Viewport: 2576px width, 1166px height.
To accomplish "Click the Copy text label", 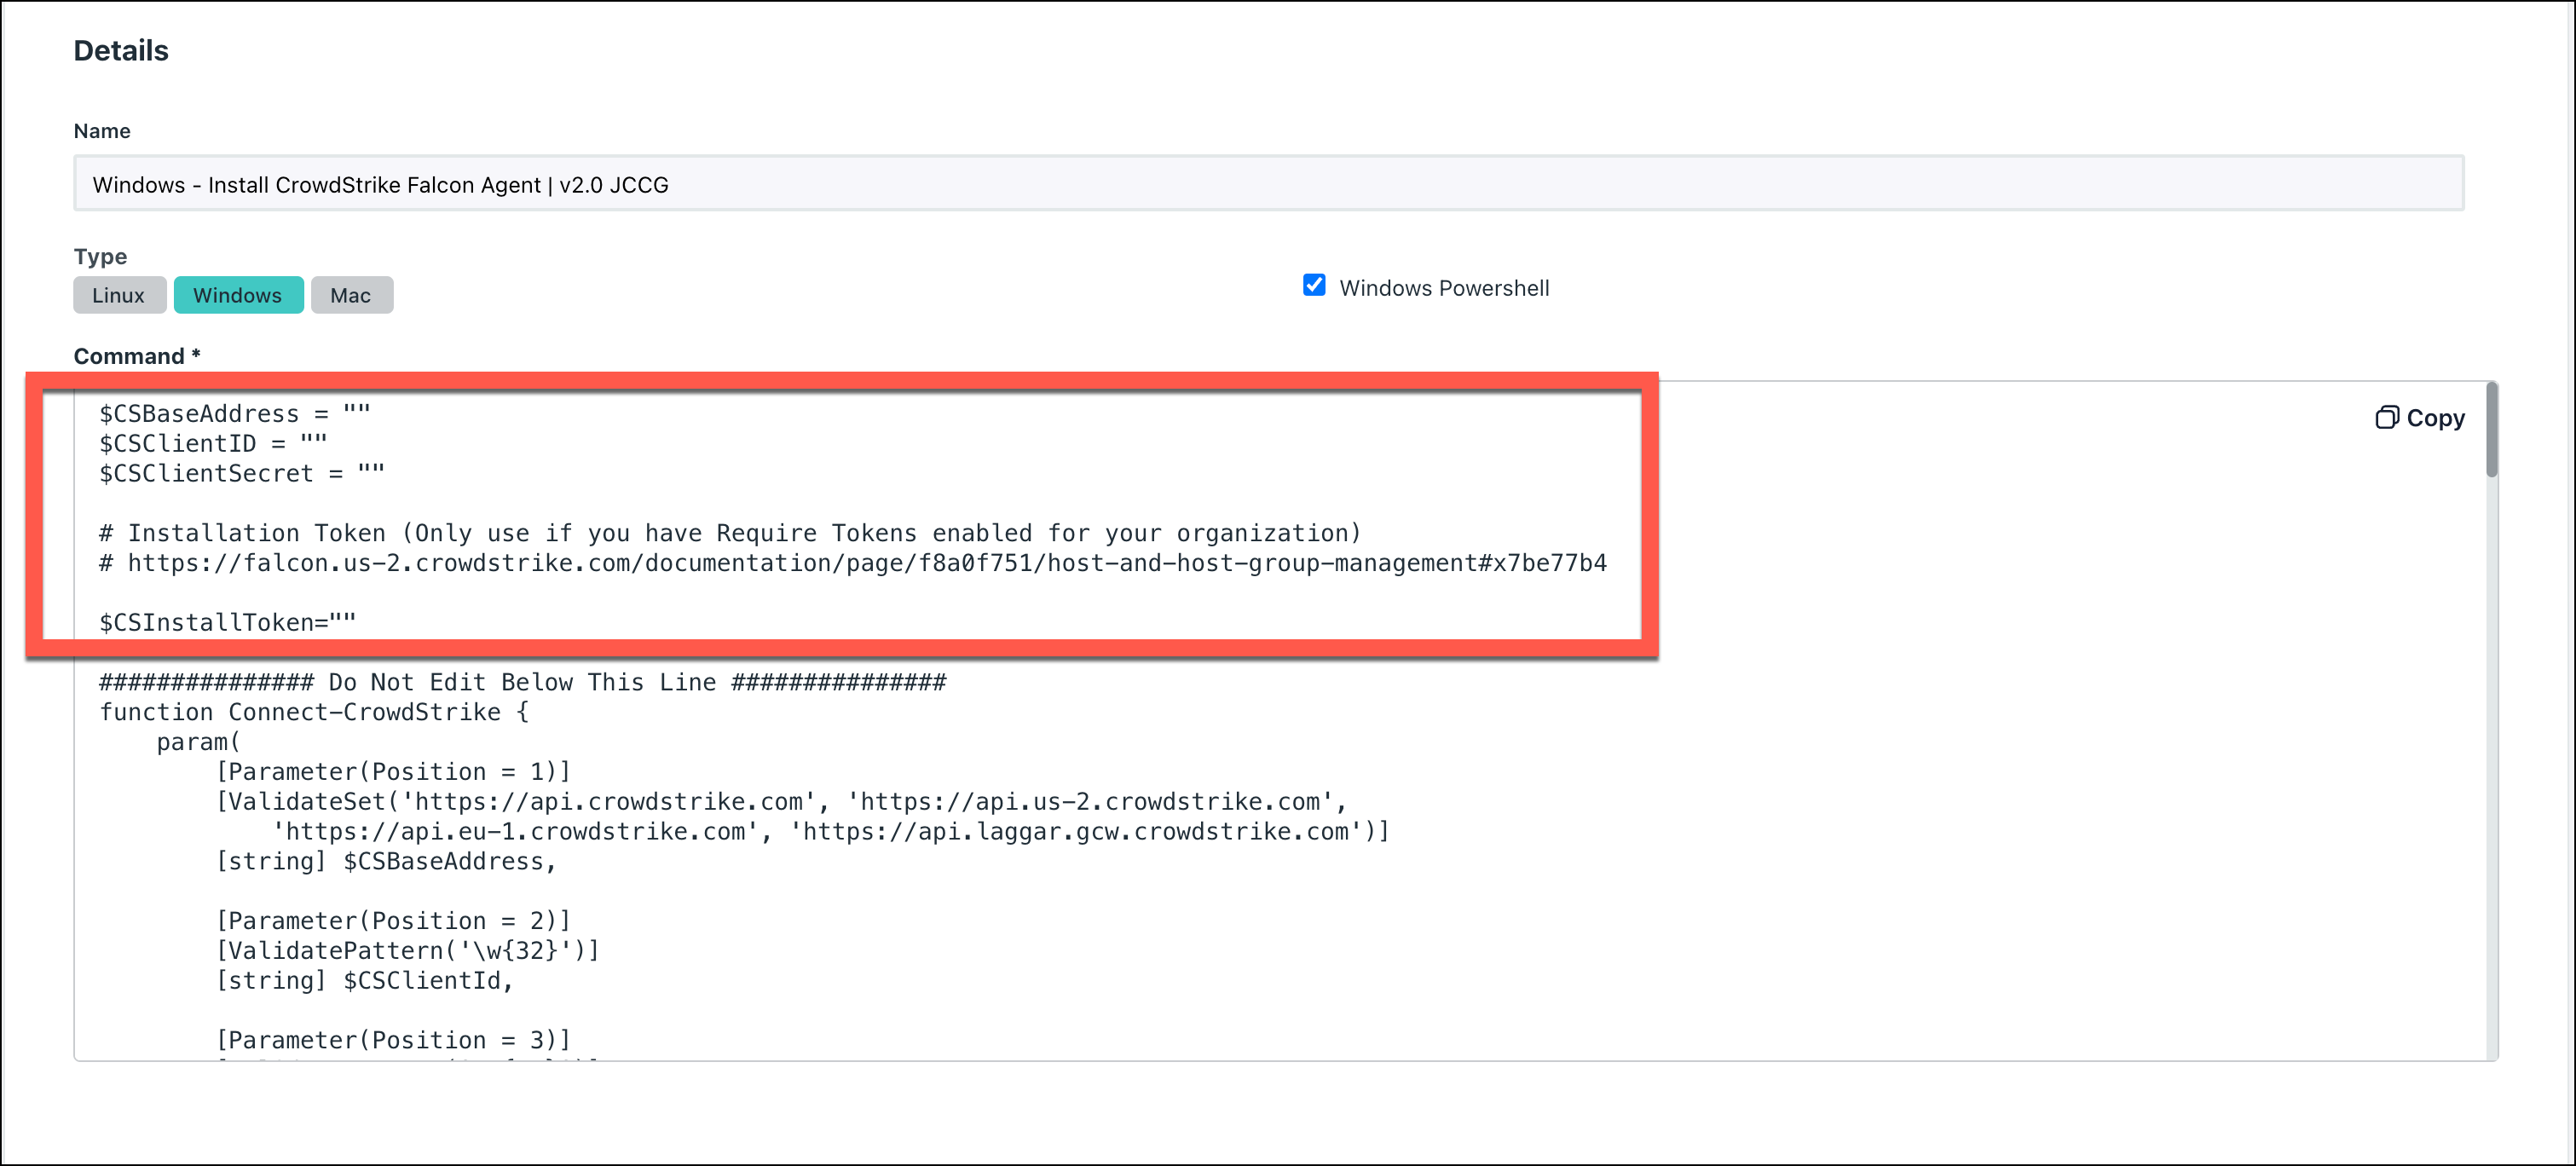I will (x=2435, y=418).
